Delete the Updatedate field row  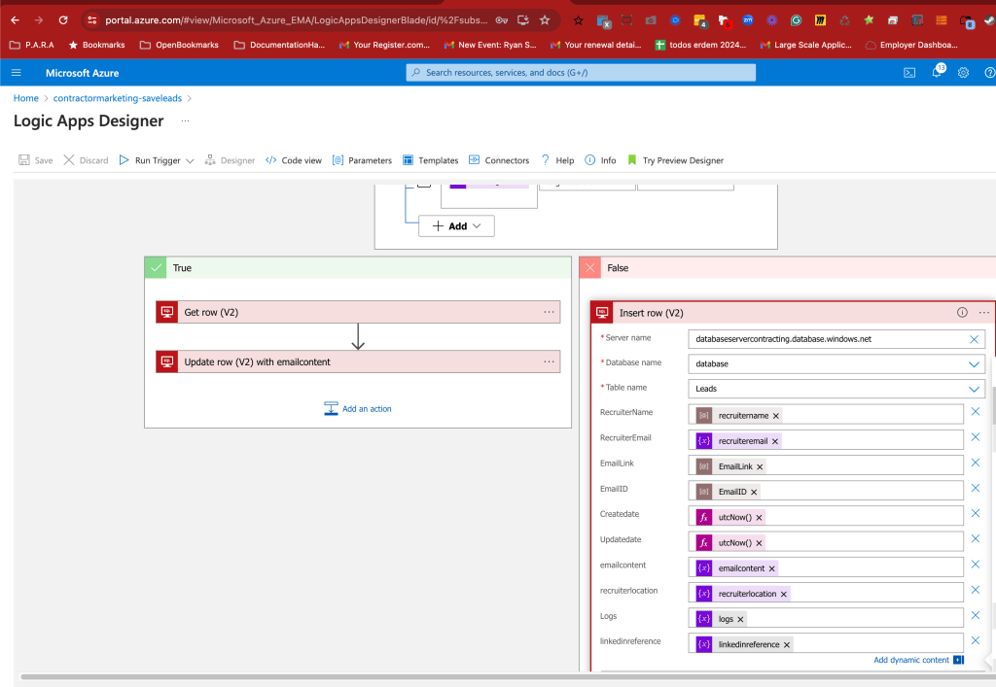[975, 538]
